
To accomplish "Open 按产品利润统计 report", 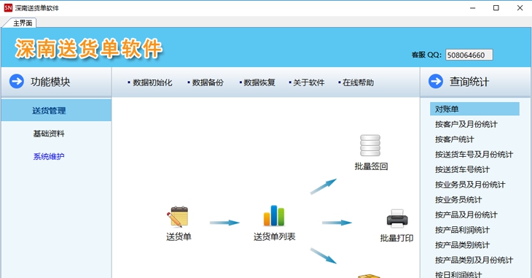I will tap(462, 230).
